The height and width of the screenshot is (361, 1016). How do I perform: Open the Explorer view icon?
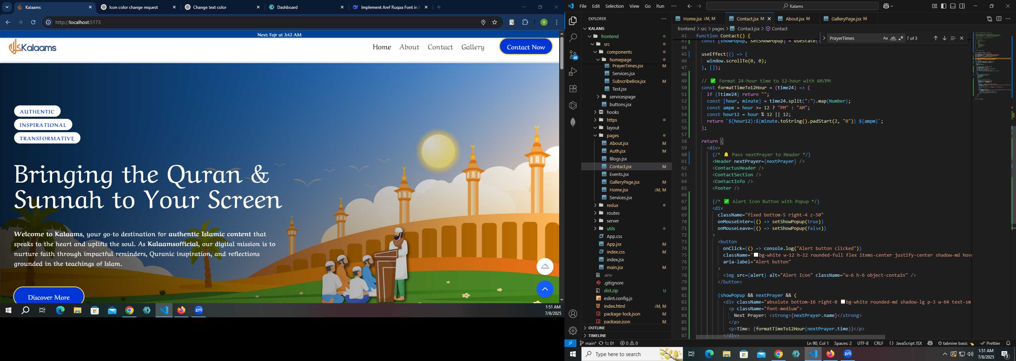tap(573, 20)
